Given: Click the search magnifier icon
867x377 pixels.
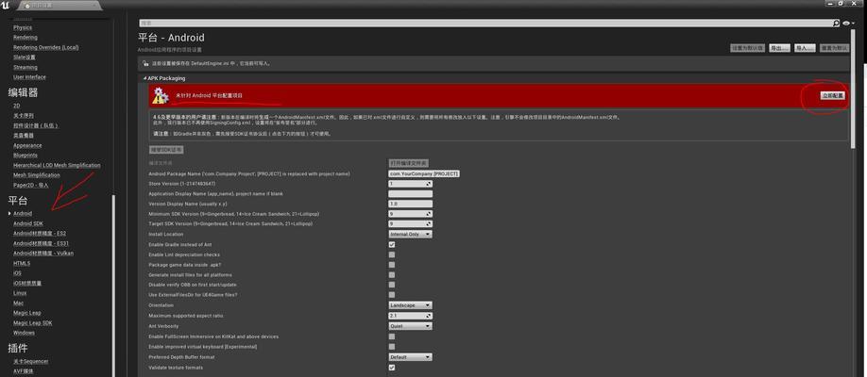Looking at the screenshot, I should tap(836, 24).
